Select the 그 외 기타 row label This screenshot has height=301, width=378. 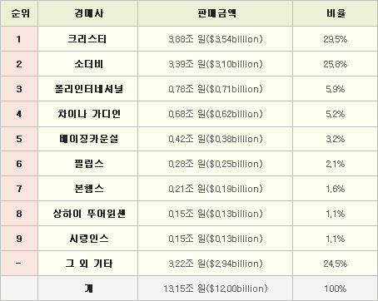tap(88, 264)
